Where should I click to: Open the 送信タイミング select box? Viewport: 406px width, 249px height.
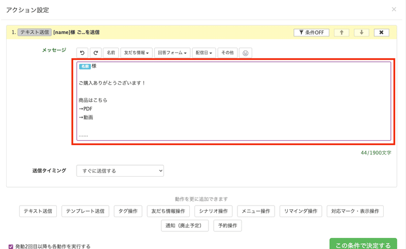(120, 171)
